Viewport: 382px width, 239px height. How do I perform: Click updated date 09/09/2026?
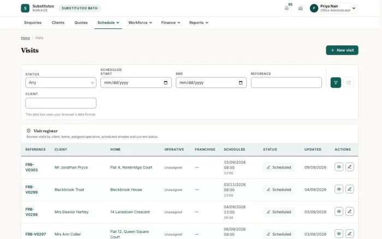click(x=315, y=168)
